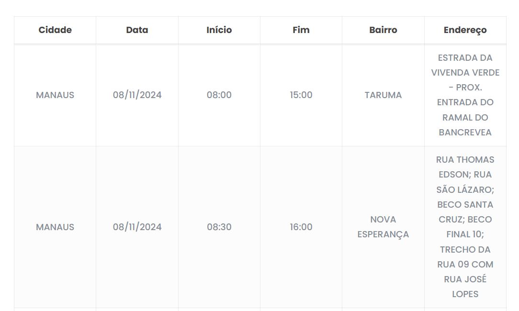The image size is (519, 311).
Task: Select the Início column header
Action: pyautogui.click(x=219, y=30)
